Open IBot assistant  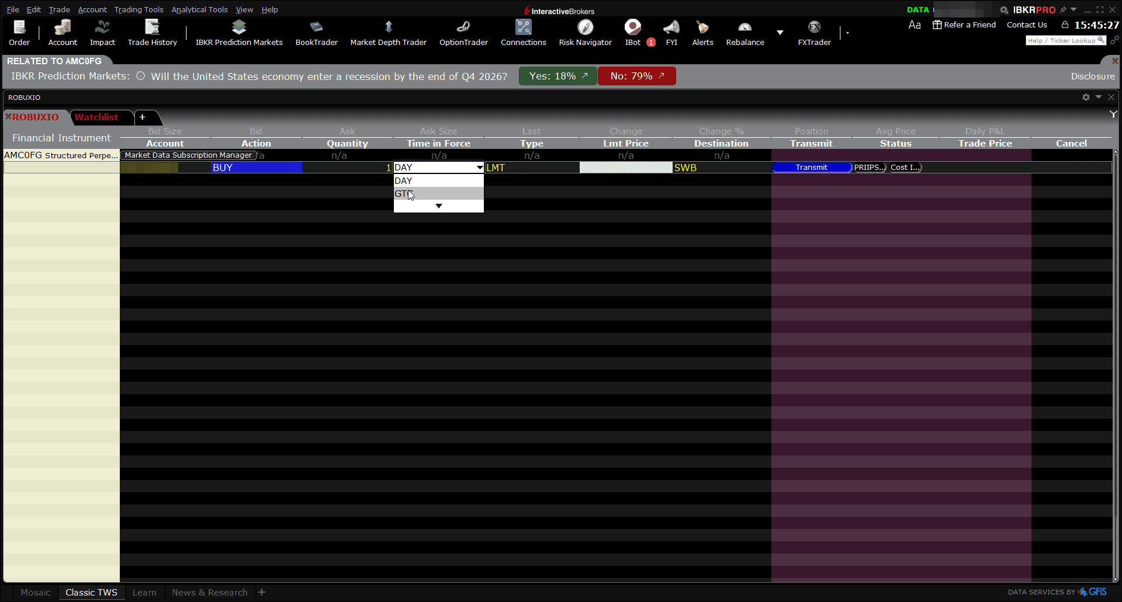633,33
